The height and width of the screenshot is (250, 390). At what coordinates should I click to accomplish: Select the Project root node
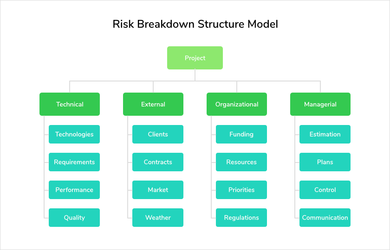195,58
